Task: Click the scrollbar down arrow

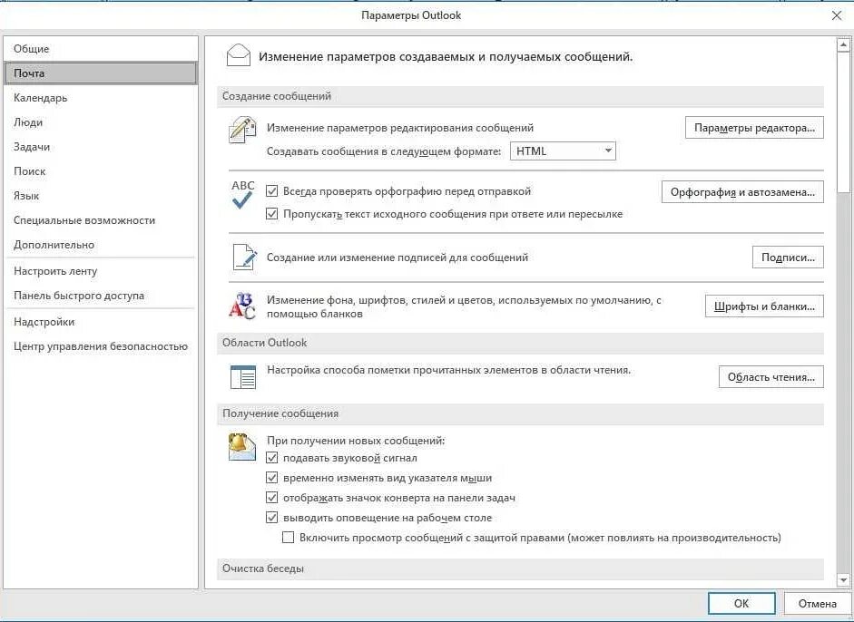Action: [x=843, y=580]
